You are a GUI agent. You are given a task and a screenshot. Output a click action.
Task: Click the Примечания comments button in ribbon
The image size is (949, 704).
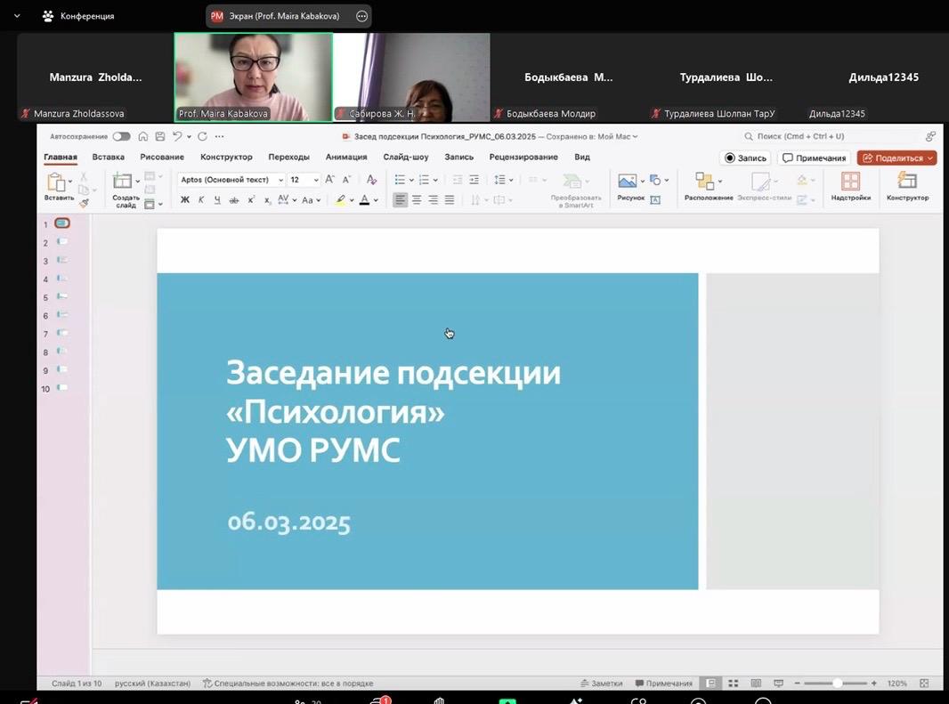tap(814, 158)
